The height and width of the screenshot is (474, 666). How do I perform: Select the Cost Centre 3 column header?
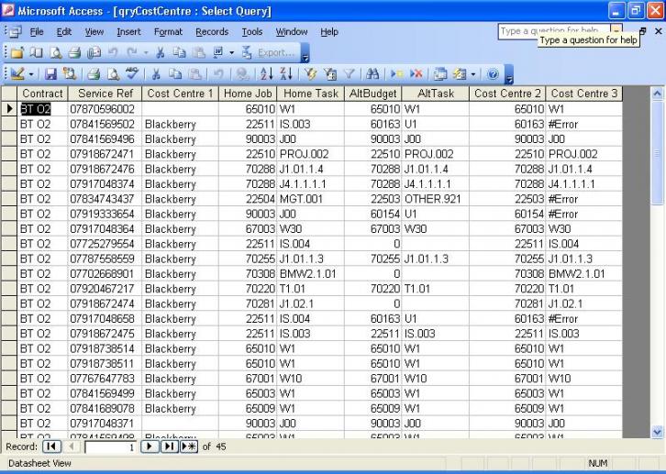[x=584, y=94]
